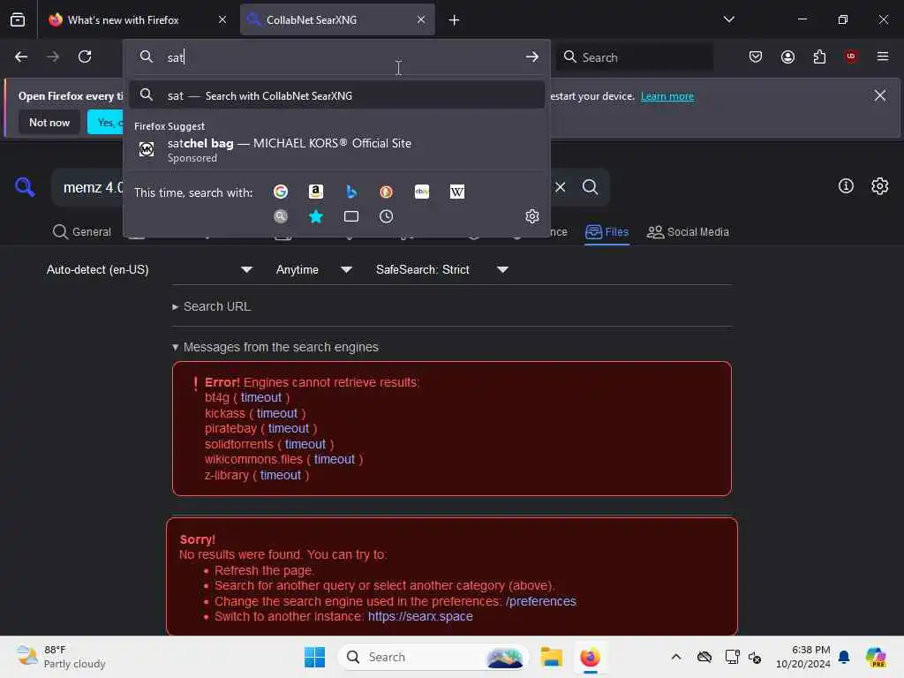904x678 pixels.
Task: Open the Windows Start menu
Action: [314, 657]
